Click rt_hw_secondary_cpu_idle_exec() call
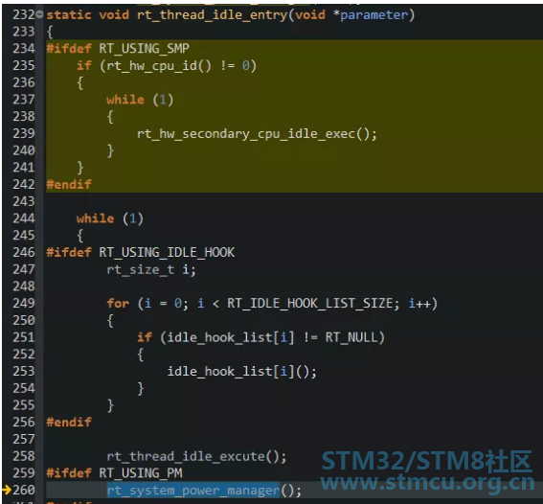This screenshot has height=504, width=543. coord(257,134)
